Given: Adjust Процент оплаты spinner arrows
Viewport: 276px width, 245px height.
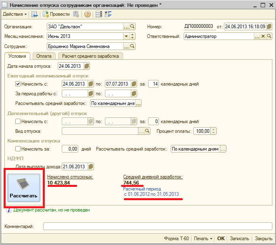Looking at the screenshot, I should [213, 131].
